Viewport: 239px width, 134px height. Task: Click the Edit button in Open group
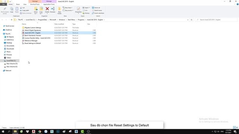tap(85, 10)
